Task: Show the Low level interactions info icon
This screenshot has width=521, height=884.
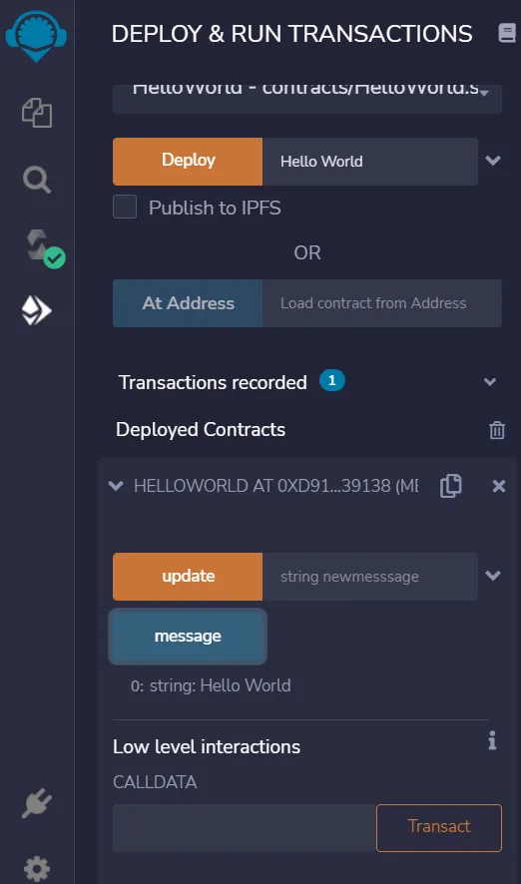Action: (492, 740)
